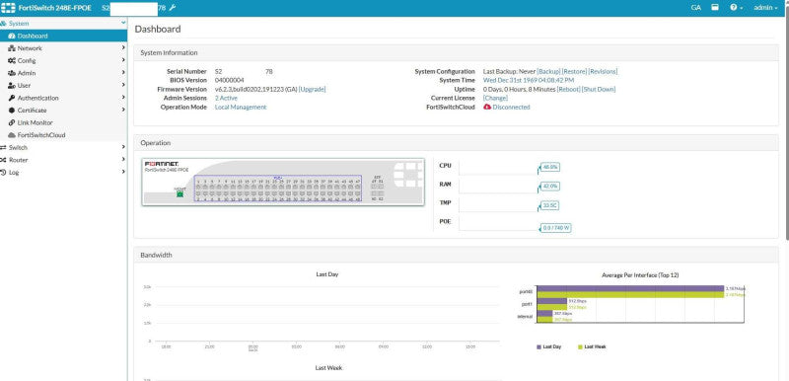Click the System Information panel header
Image resolution: width=789 pixels, height=381 pixels.
[x=456, y=53]
